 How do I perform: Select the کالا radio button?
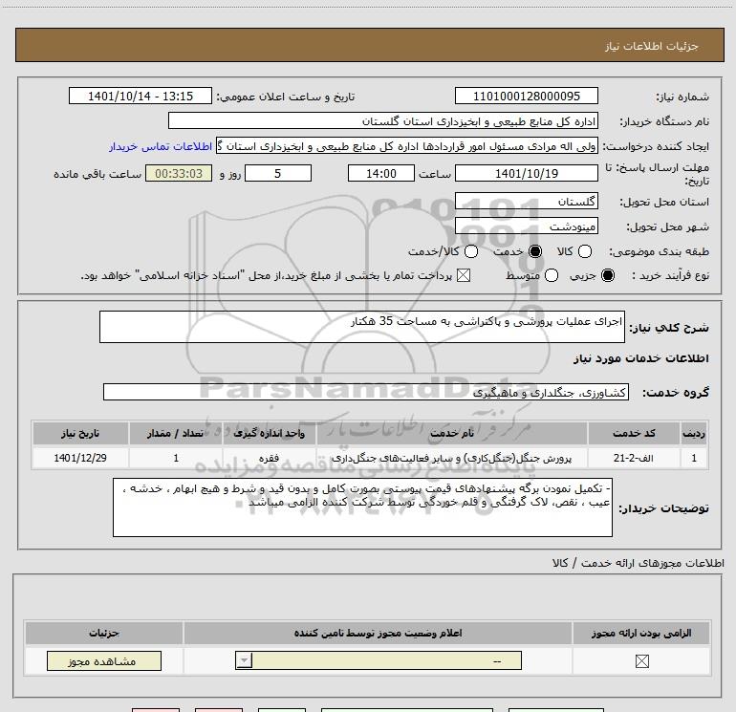point(584,251)
